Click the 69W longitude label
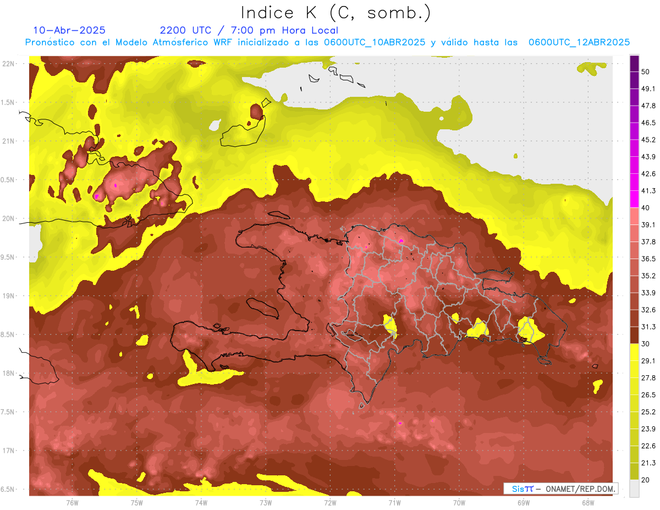Image resolution: width=660 pixels, height=510 pixels. [524, 502]
